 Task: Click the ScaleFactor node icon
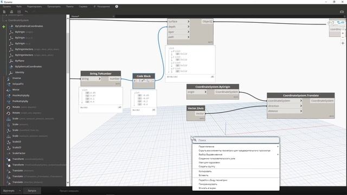[x=9, y=153]
